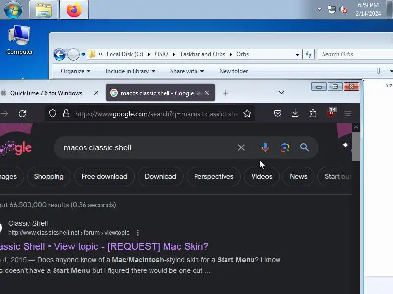Open Firefox tracking protection shield

(x=53, y=114)
